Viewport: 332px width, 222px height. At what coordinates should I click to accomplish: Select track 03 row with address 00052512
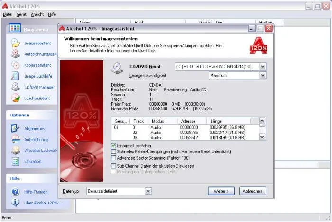coord(185,138)
